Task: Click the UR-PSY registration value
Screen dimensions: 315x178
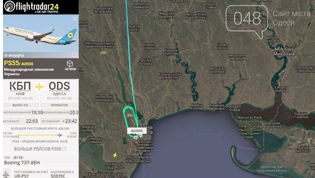Action: tap(22, 176)
